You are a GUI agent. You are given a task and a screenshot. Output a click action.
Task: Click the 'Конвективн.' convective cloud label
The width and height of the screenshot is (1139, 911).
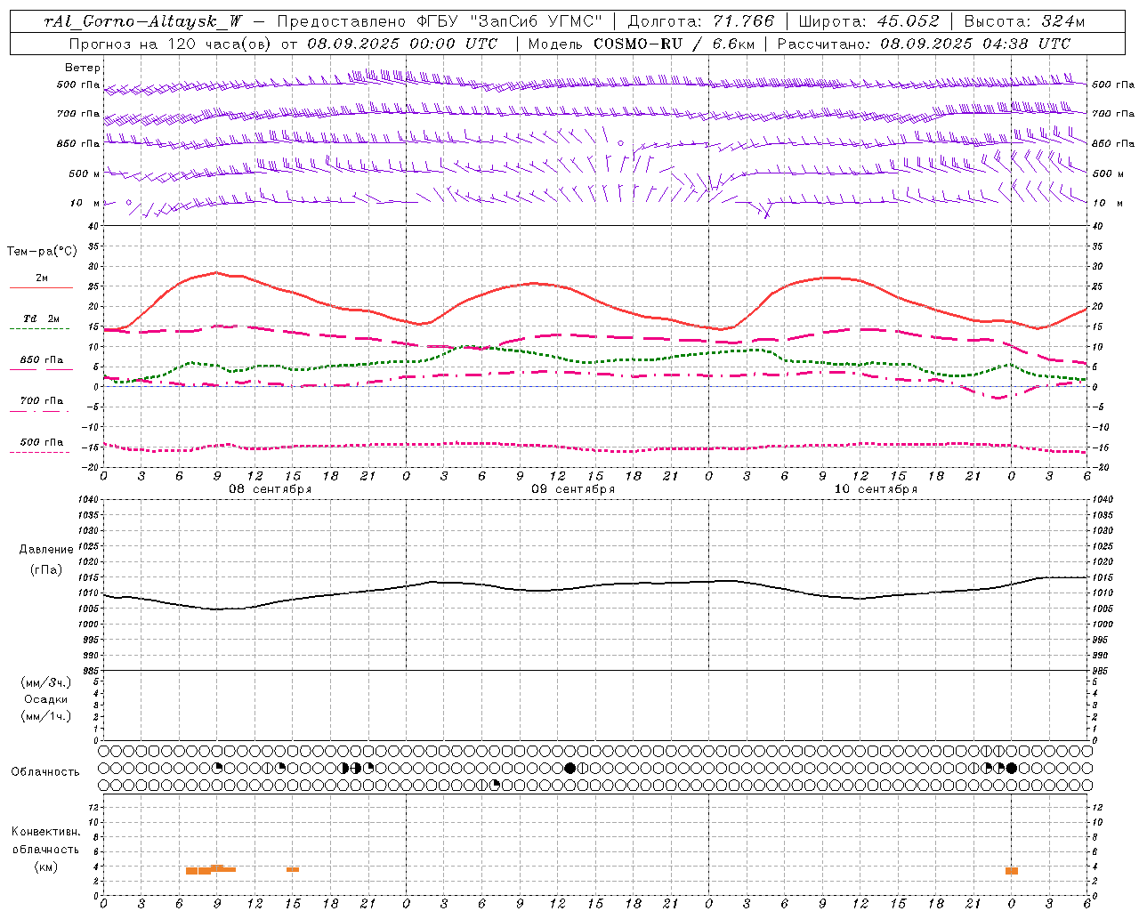coord(45,832)
